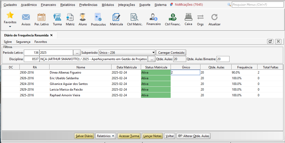285x143 pixels.
Task: Open Avisos envelope icon
Action: pos(26,17)
